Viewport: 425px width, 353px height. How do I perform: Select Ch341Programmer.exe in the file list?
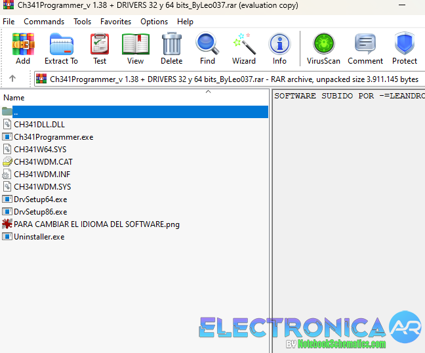pyautogui.click(x=54, y=137)
